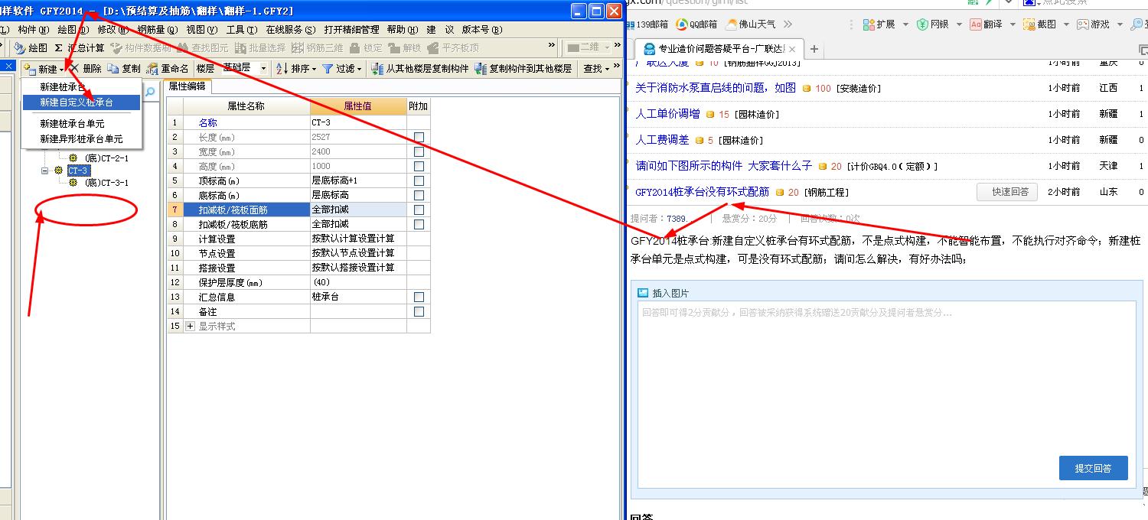
Task: Toggle 附加 checkbox for 宽度(mm) row
Action: (419, 152)
